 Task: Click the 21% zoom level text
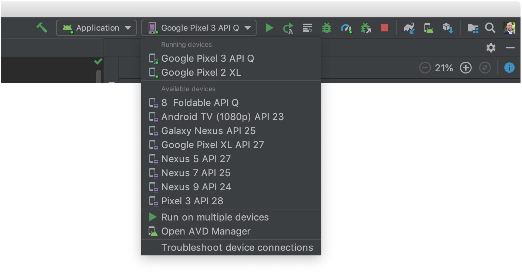pos(444,68)
